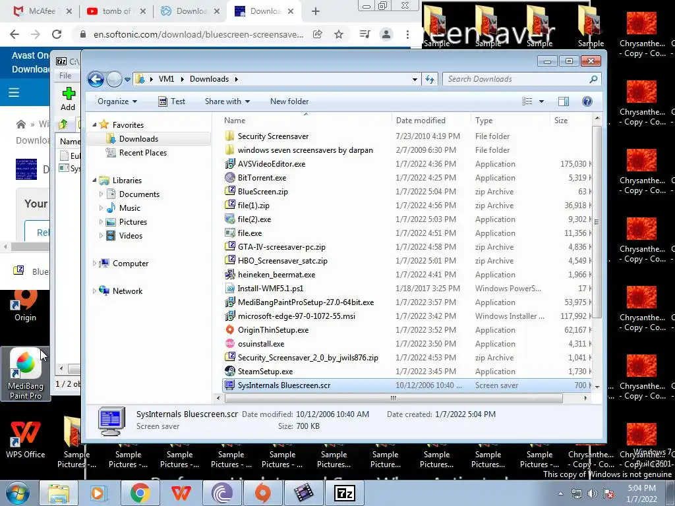Expand the Music library node

click(x=101, y=208)
